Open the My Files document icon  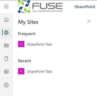click(x=6, y=59)
